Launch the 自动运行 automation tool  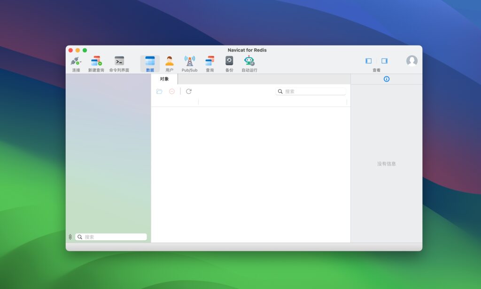click(x=249, y=61)
